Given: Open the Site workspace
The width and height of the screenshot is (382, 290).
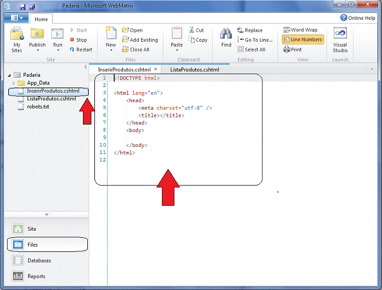Looking at the screenshot, I should click(46, 229).
